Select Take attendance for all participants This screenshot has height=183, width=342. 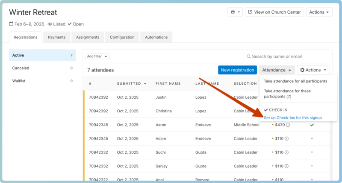click(x=295, y=81)
